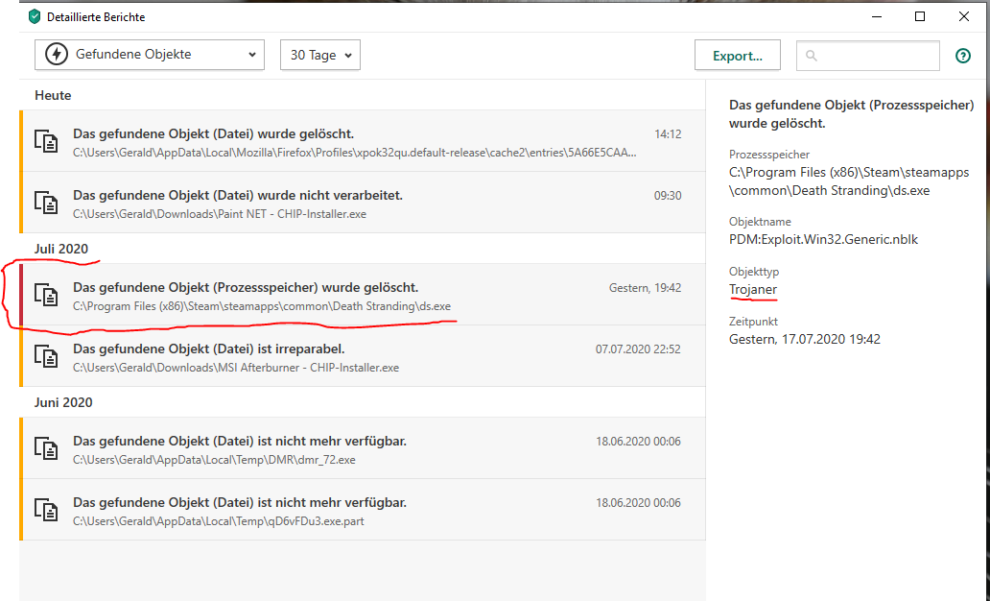
Task: Click the 07.07.2020 22:52 timestamp
Action: [x=638, y=349]
